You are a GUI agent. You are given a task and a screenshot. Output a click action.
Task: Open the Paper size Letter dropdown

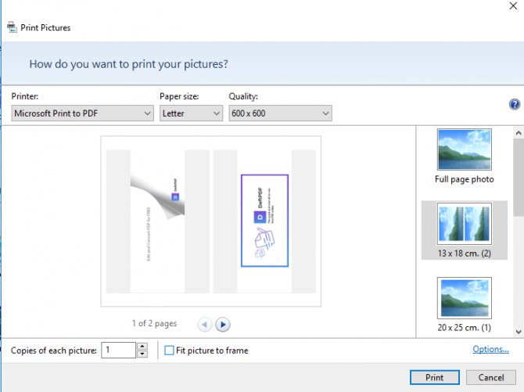tap(191, 113)
